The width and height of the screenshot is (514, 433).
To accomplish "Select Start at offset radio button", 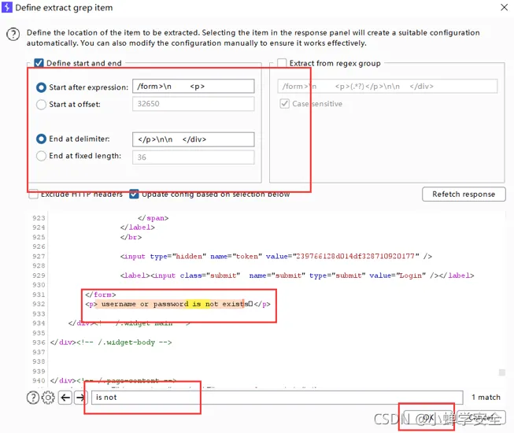I will point(41,104).
